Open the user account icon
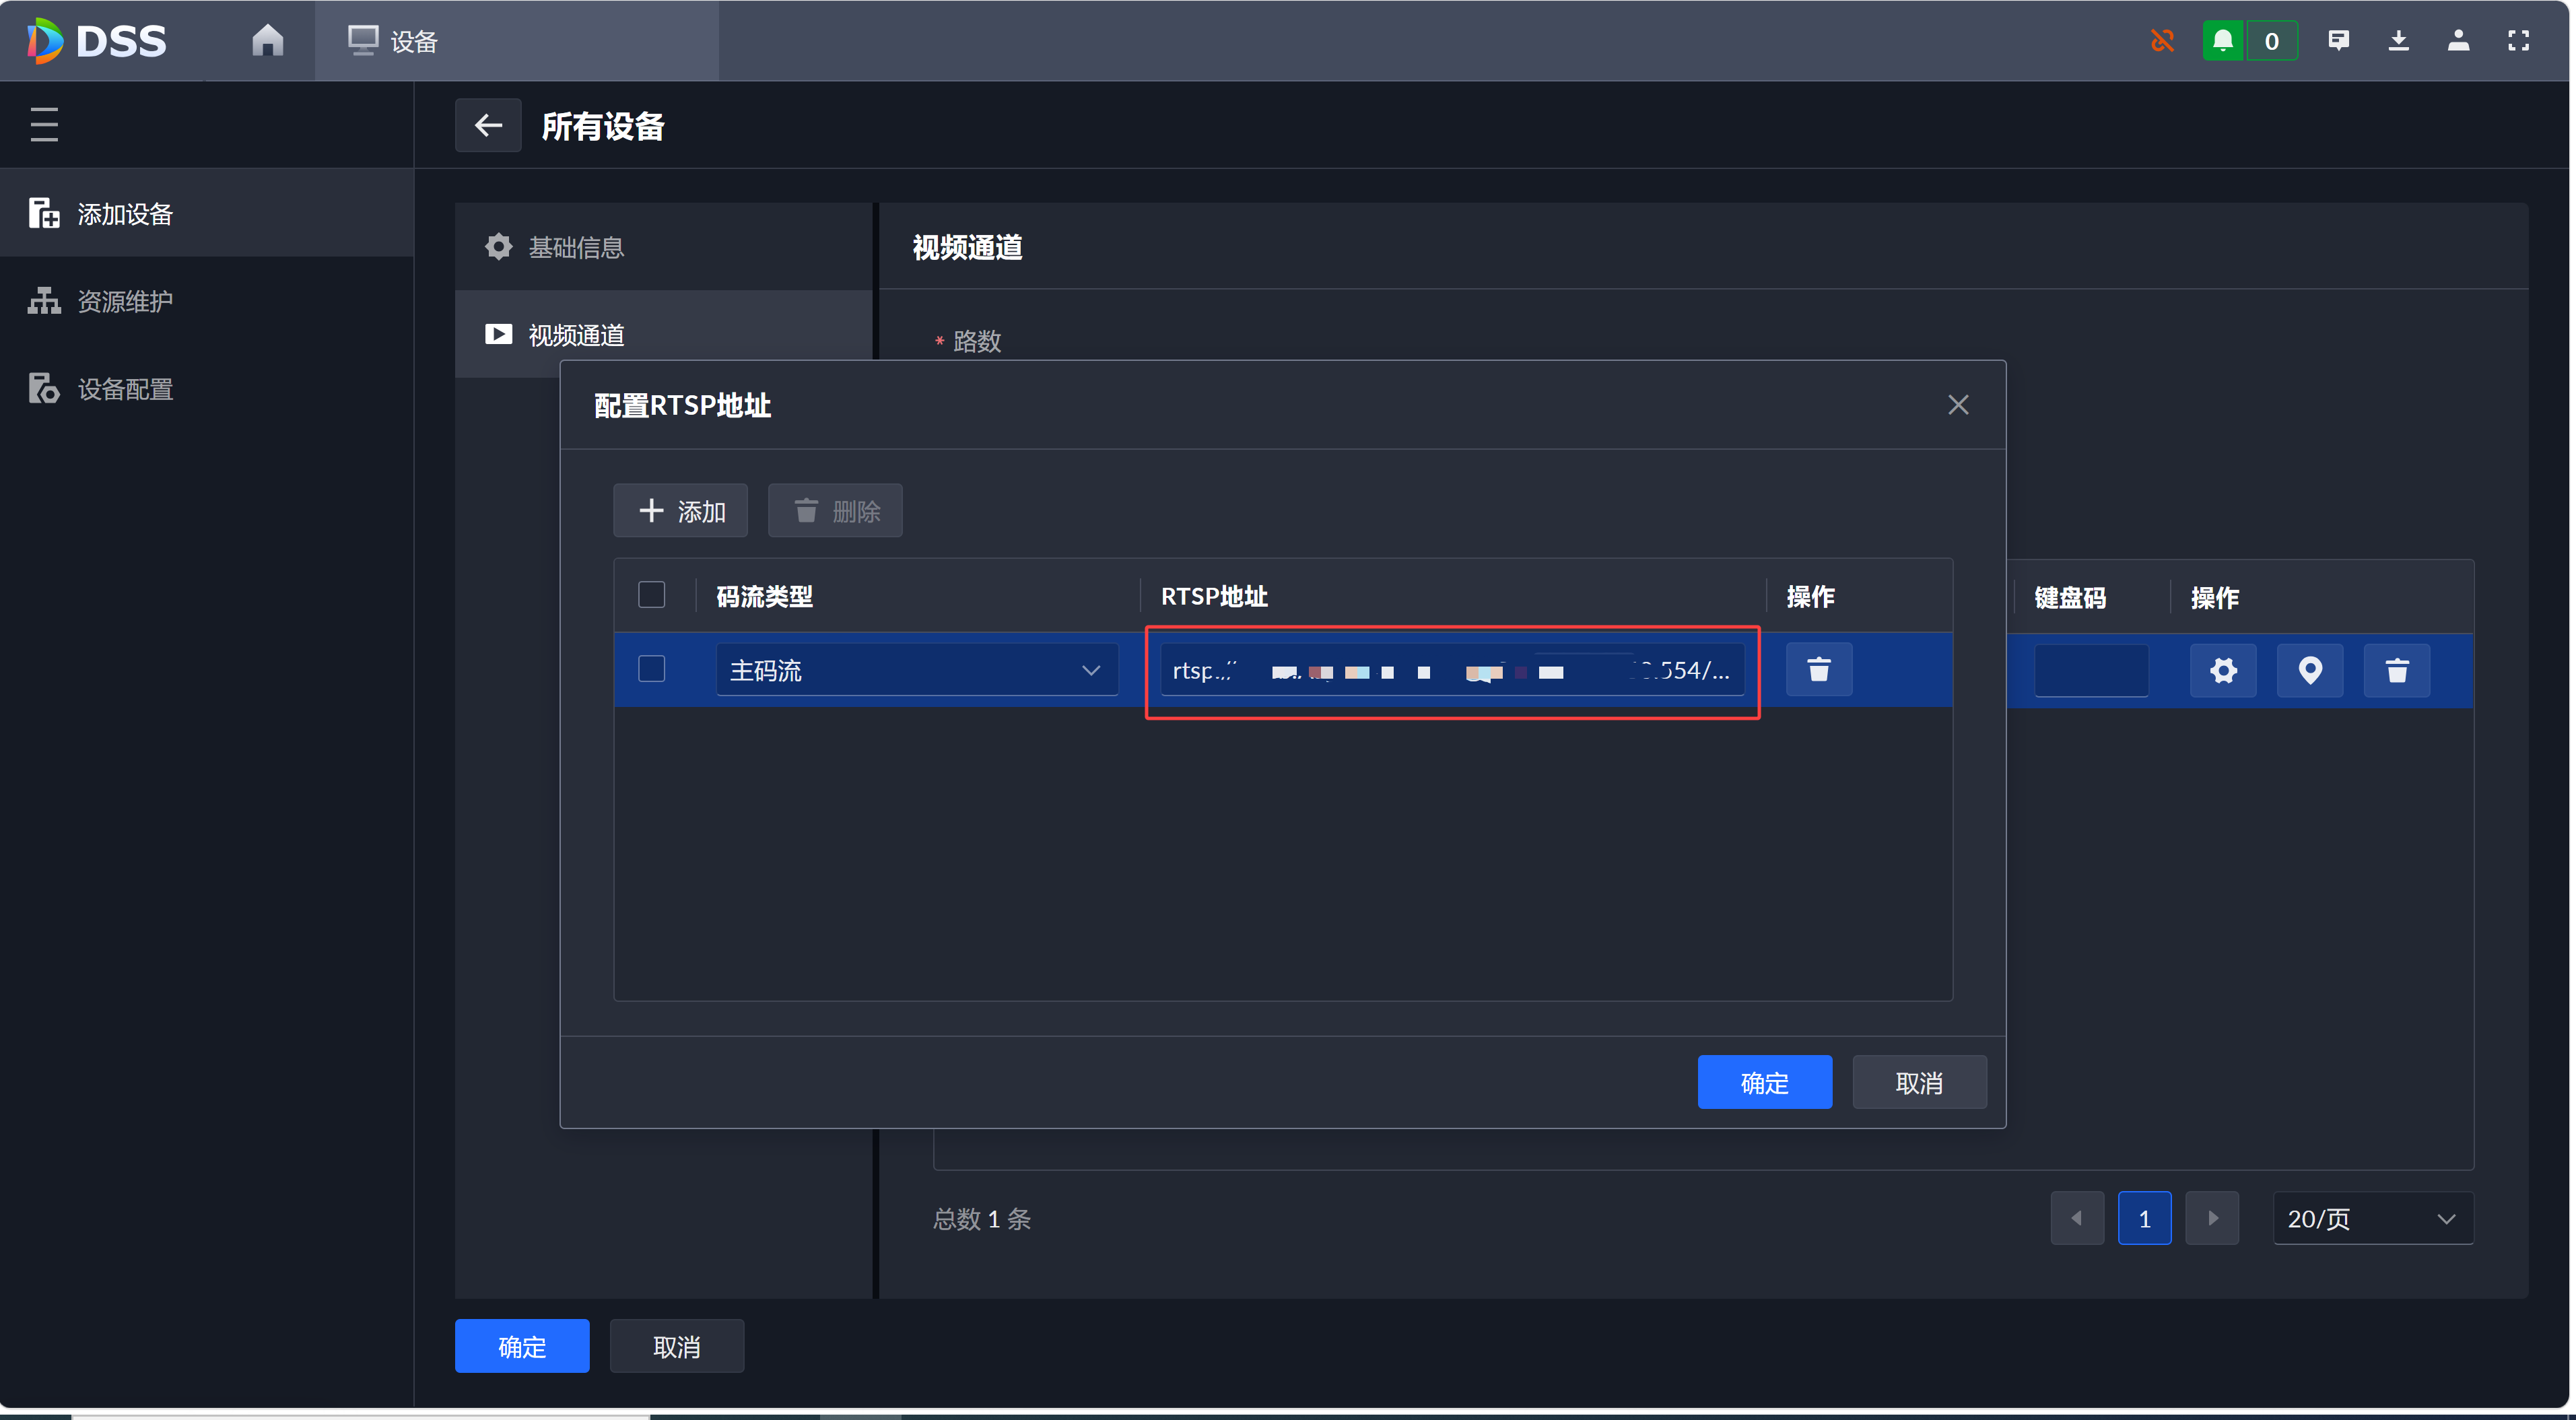 point(2458,40)
